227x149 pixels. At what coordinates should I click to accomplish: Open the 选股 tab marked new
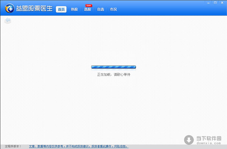(x=87, y=9)
